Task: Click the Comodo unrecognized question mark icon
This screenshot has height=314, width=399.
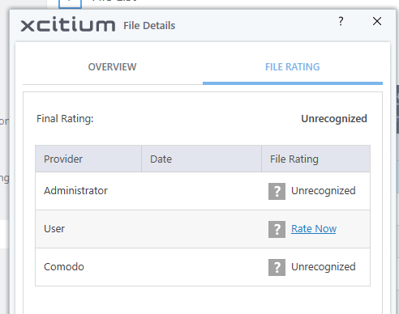Action: click(277, 267)
